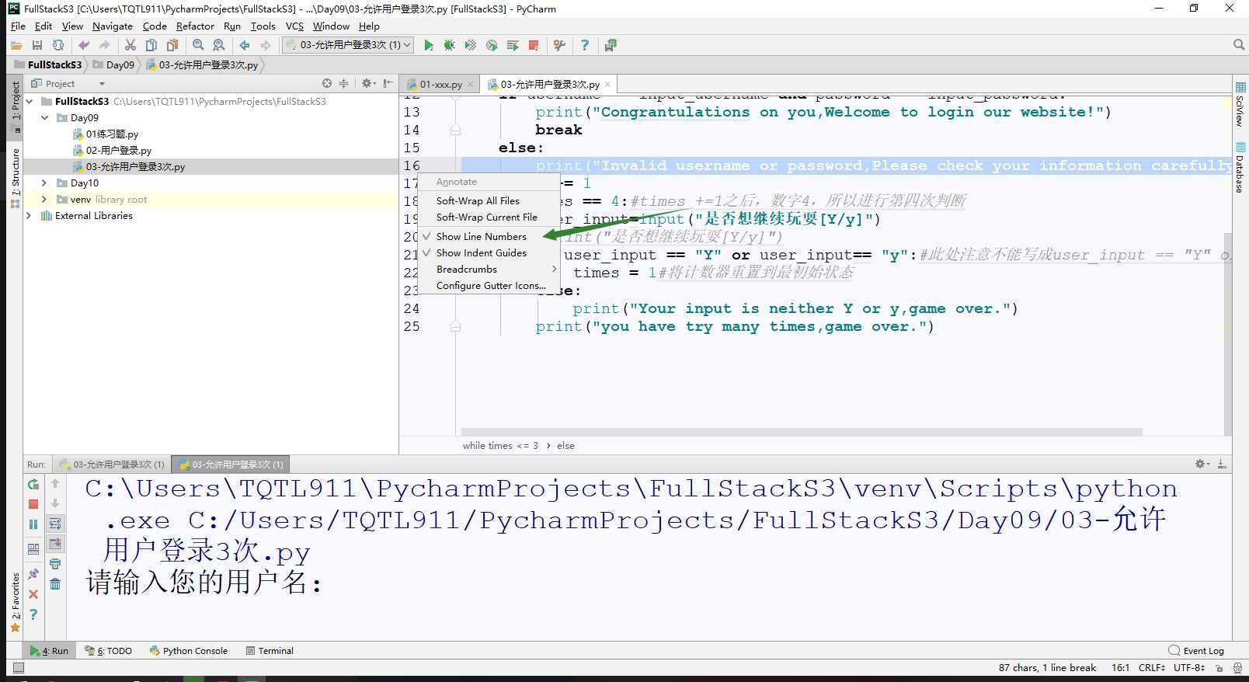Viewport: 1249px width, 682px height.
Task: Click the Profile run icon
Action: pos(492,45)
